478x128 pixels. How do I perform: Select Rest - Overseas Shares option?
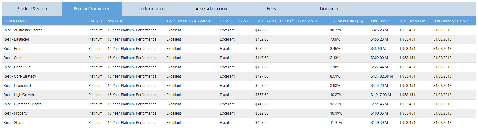(22, 104)
